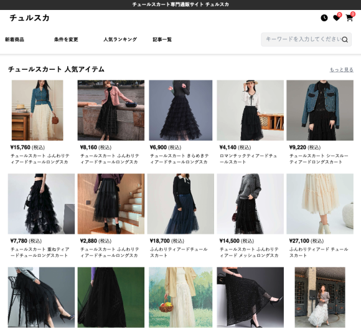Open ¥6,900 black tiered skirt image
This screenshot has width=361, height=328.
pos(180,110)
